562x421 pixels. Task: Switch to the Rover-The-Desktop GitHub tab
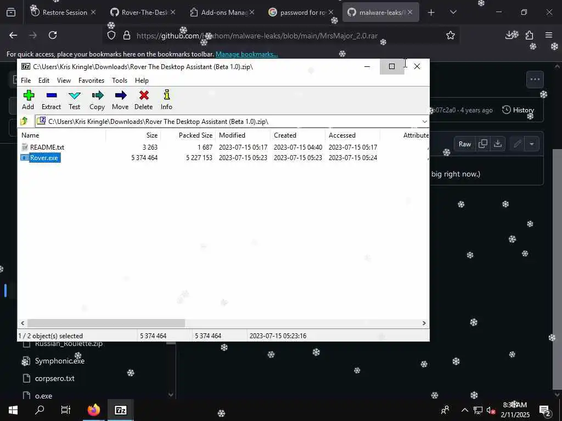click(143, 13)
